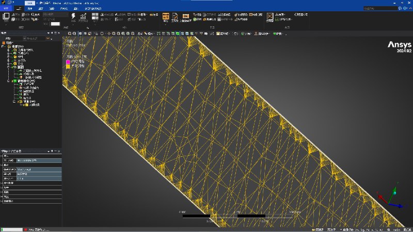
Task: Click the red X axis of the triad
Action: (383, 199)
